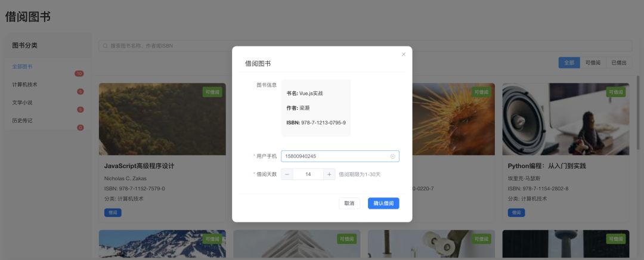Screen dimensions: 644x260
Task: Clear the phone number input field
Action: 392,156
